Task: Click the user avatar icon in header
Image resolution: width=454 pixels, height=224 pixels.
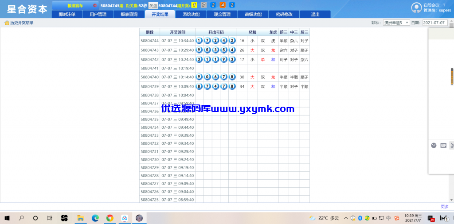Action: [416, 8]
